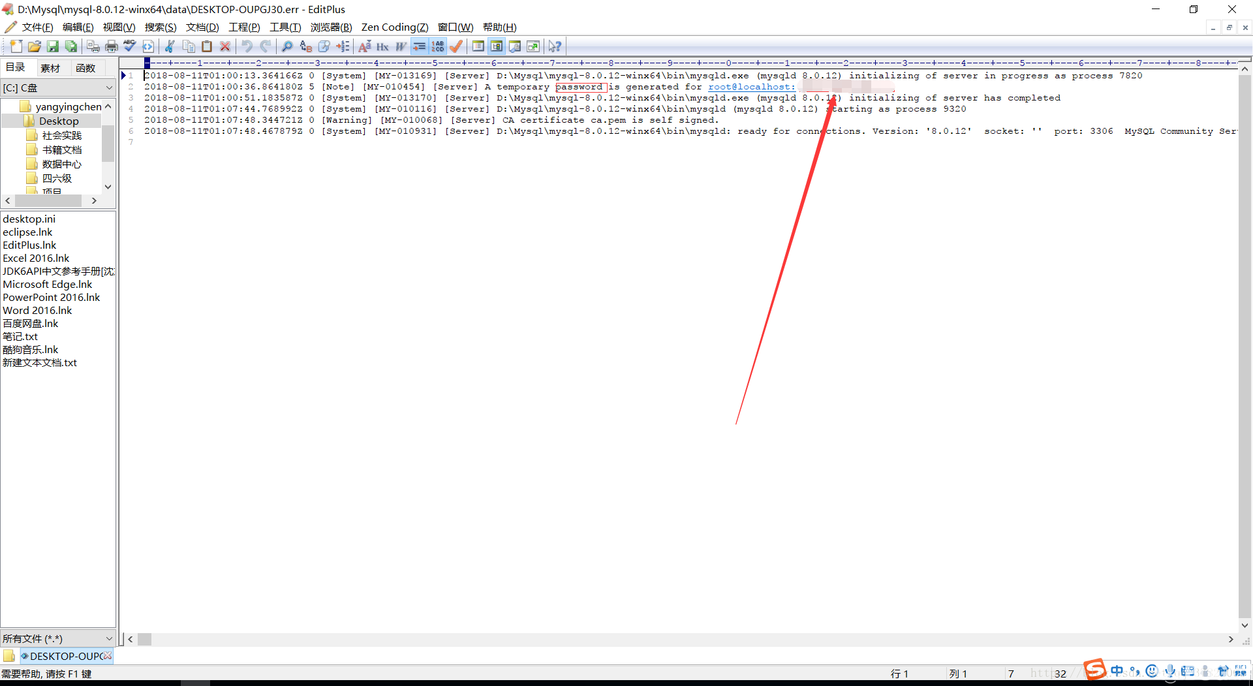The height and width of the screenshot is (686, 1253).
Task: Close the DESKTOP-OUPG document tab
Action: 108,655
